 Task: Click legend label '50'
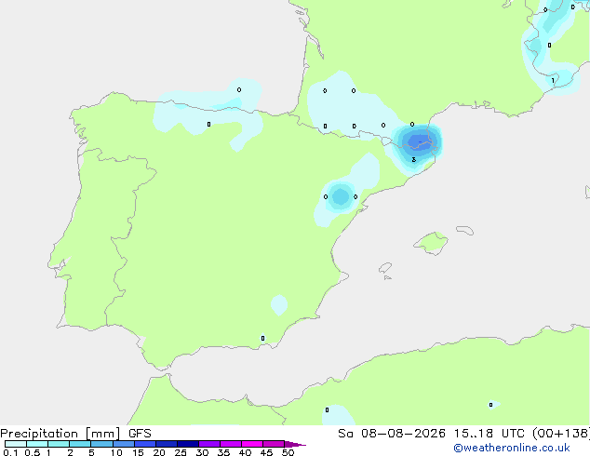[288, 452]
